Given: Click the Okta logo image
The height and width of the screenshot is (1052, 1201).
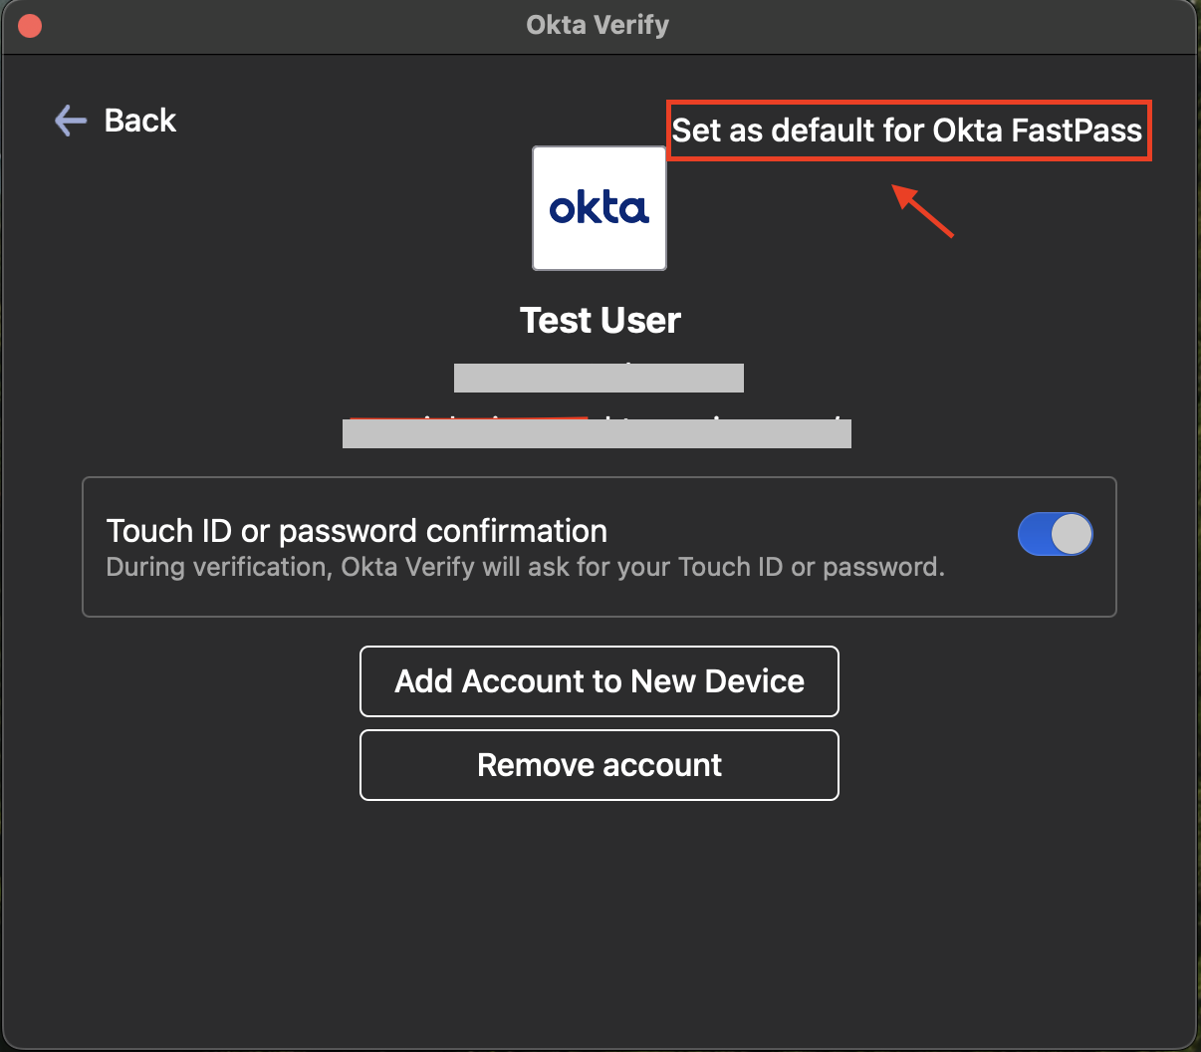Looking at the screenshot, I should (x=600, y=208).
